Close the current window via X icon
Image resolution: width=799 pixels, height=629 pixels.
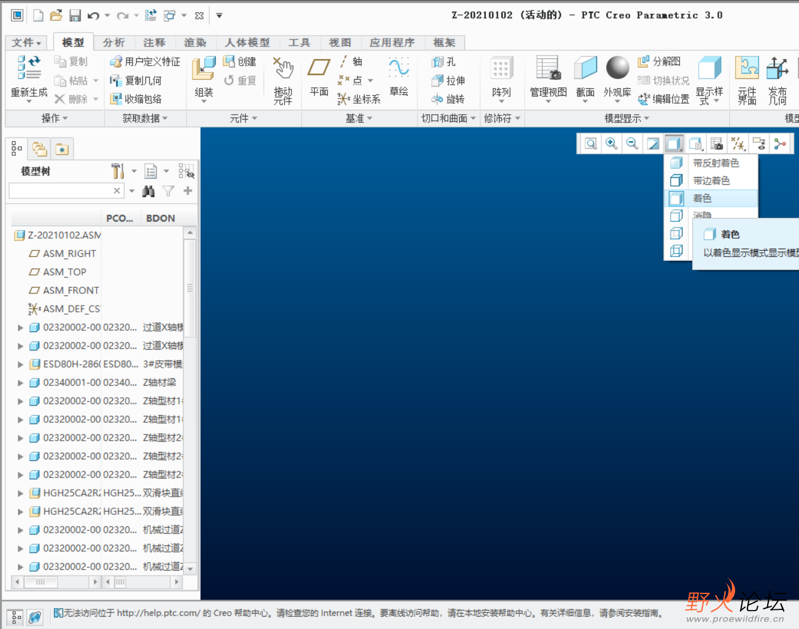(x=199, y=15)
